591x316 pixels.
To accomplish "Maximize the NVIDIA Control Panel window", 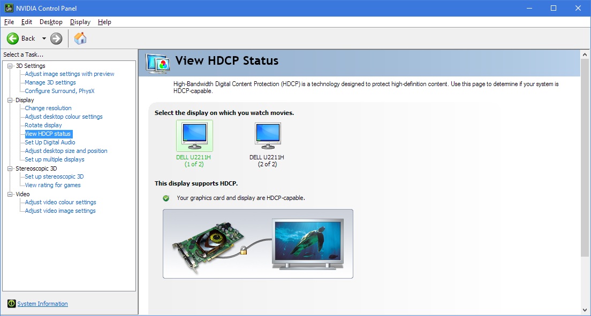I will pos(554,8).
